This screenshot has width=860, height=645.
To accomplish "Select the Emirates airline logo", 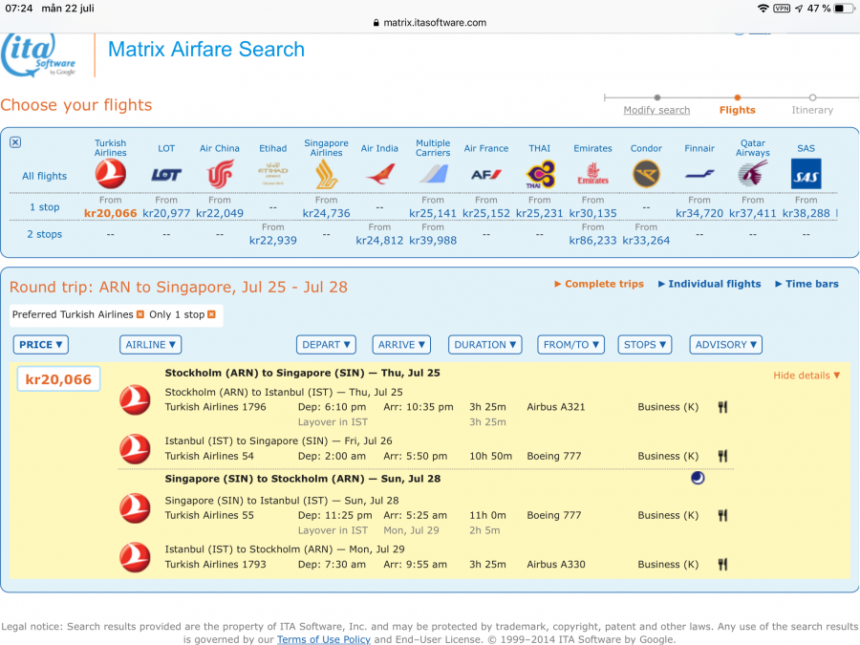I will [x=592, y=174].
